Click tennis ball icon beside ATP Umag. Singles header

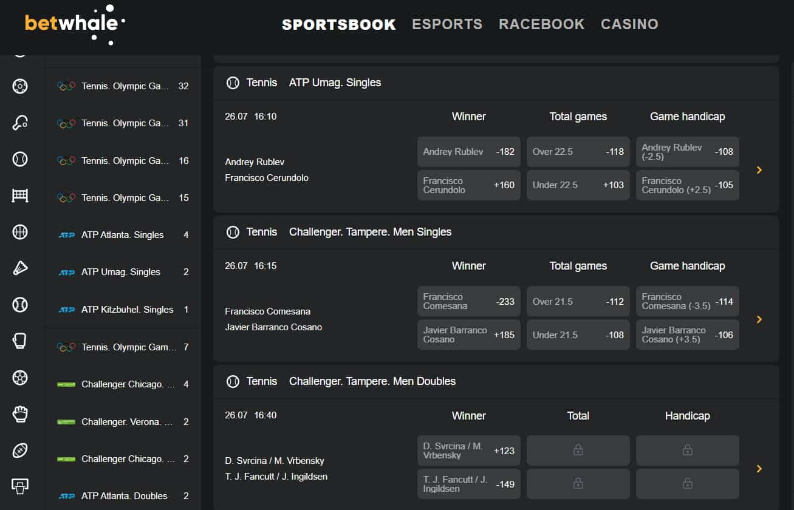pyautogui.click(x=233, y=83)
